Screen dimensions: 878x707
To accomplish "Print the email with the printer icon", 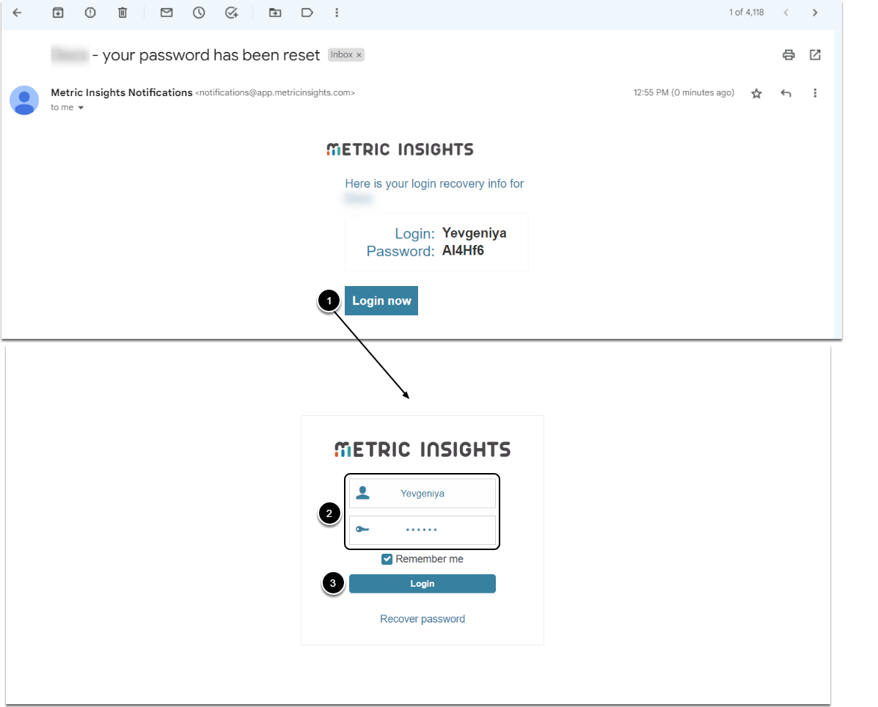I will (x=789, y=55).
